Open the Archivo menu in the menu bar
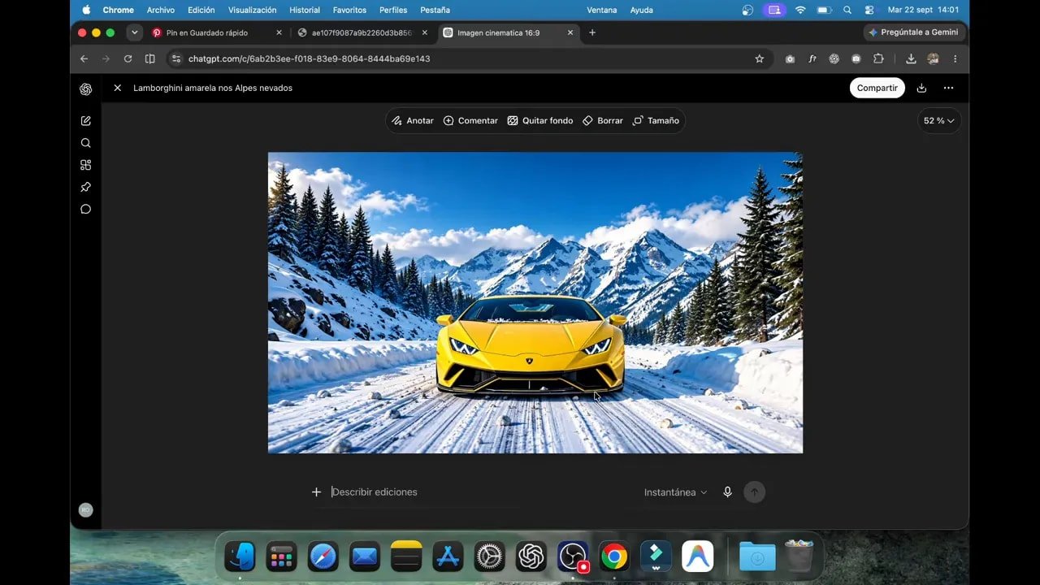 [x=161, y=10]
